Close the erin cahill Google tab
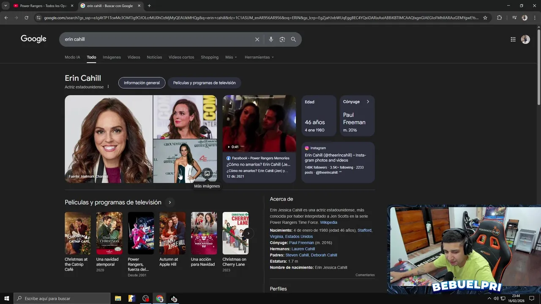541x304 pixels. pyautogui.click(x=139, y=6)
